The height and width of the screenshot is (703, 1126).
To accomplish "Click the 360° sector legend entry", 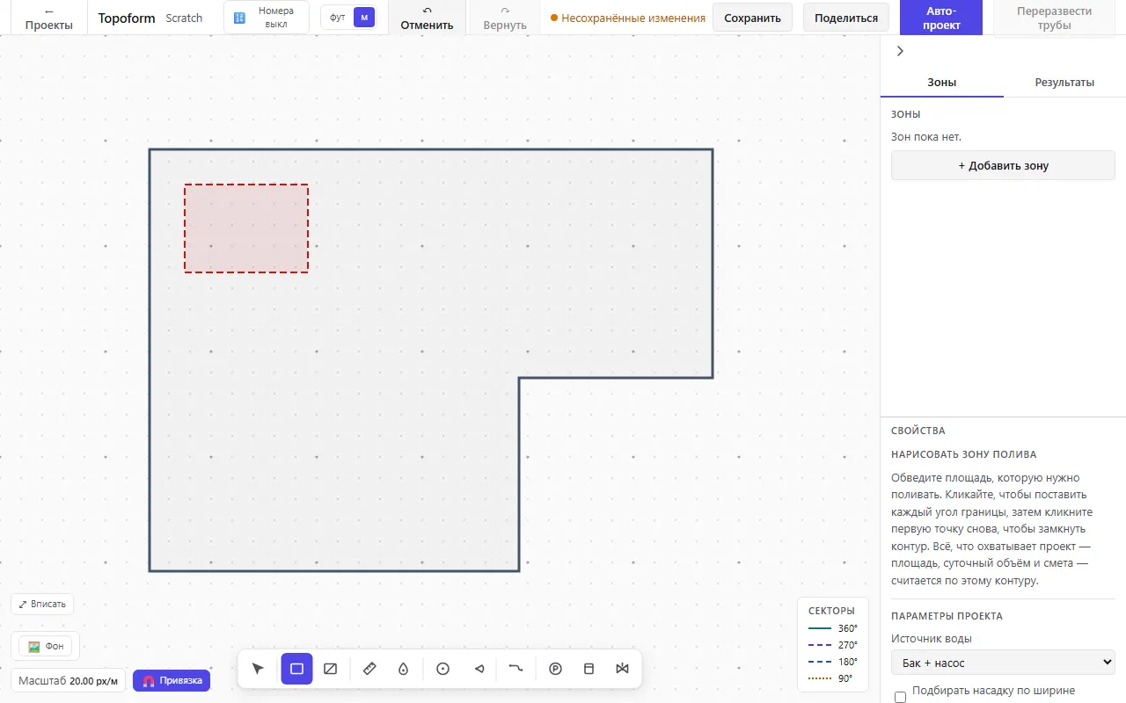I will click(x=833, y=628).
